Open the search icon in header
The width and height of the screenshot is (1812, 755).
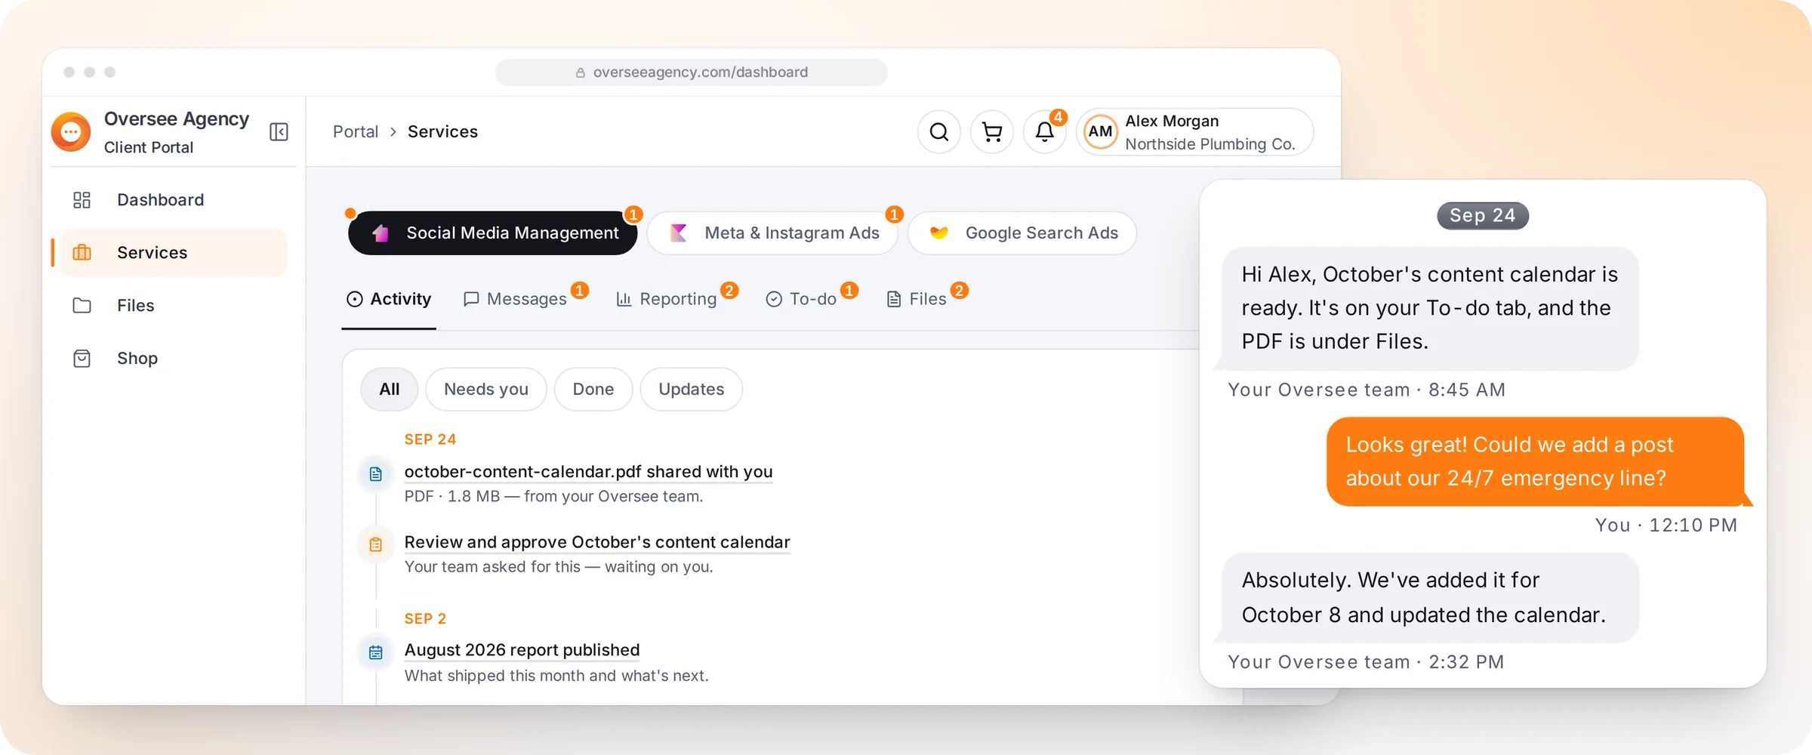click(x=938, y=132)
